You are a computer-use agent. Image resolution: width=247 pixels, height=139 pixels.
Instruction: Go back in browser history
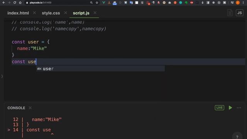[3, 3]
